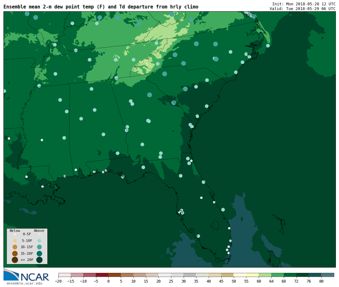Click the '68' colorbar tick label
The width and height of the screenshot is (339, 287).
point(284,281)
